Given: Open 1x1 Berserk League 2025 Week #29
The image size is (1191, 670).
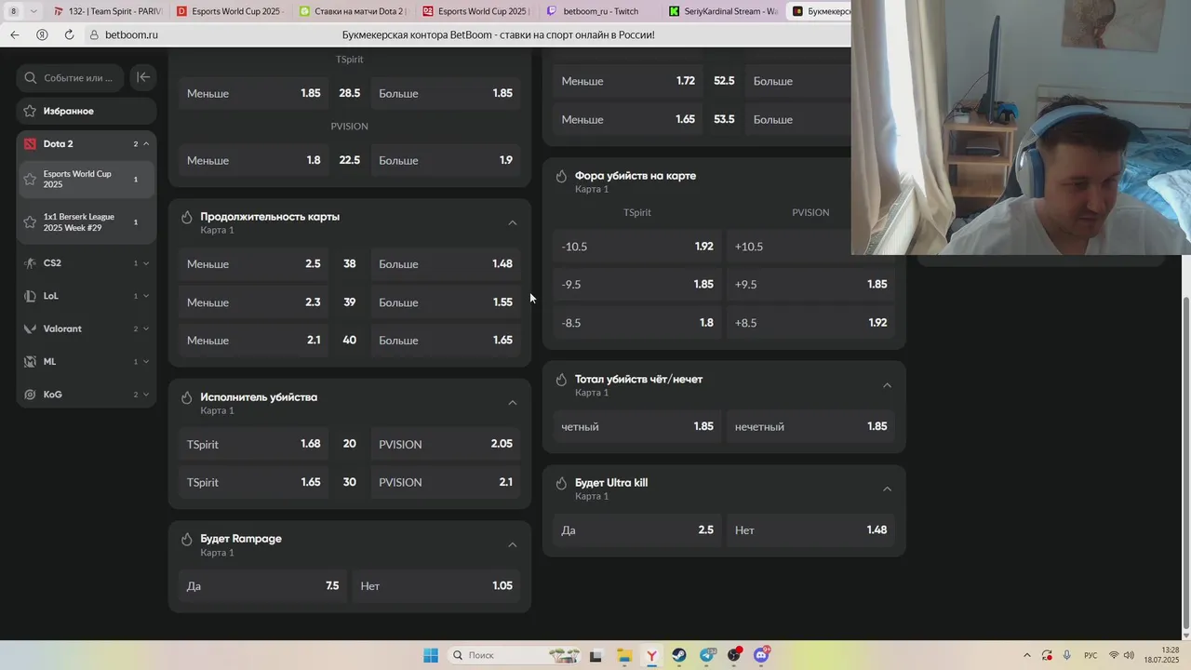Looking at the screenshot, I should coord(86,222).
